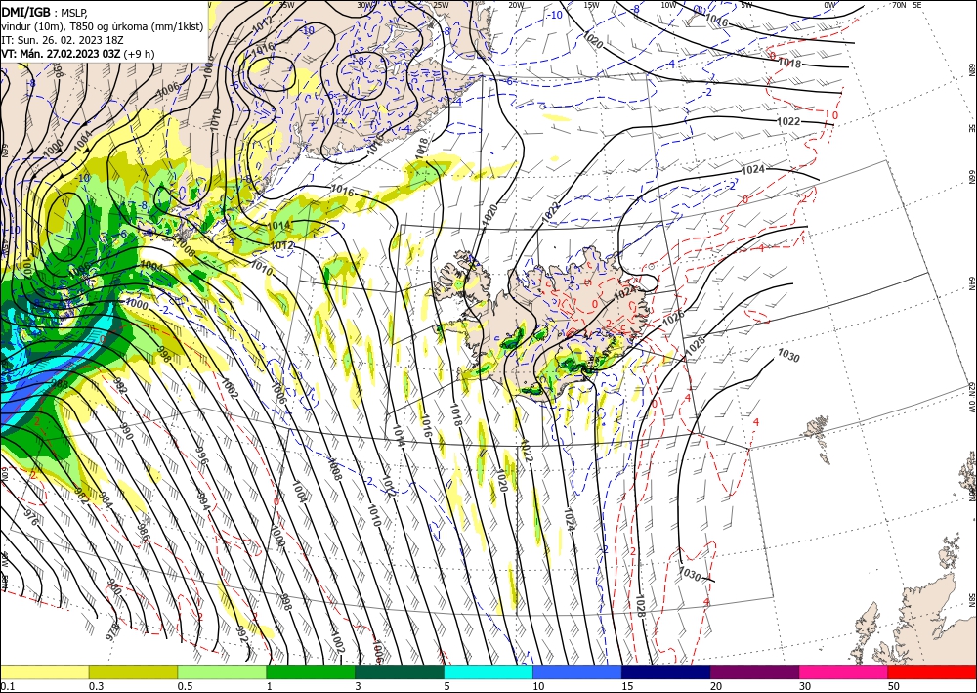This screenshot has width=977, height=693.
Task: Click the '20W' longitude label at top
Action: (515, 5)
